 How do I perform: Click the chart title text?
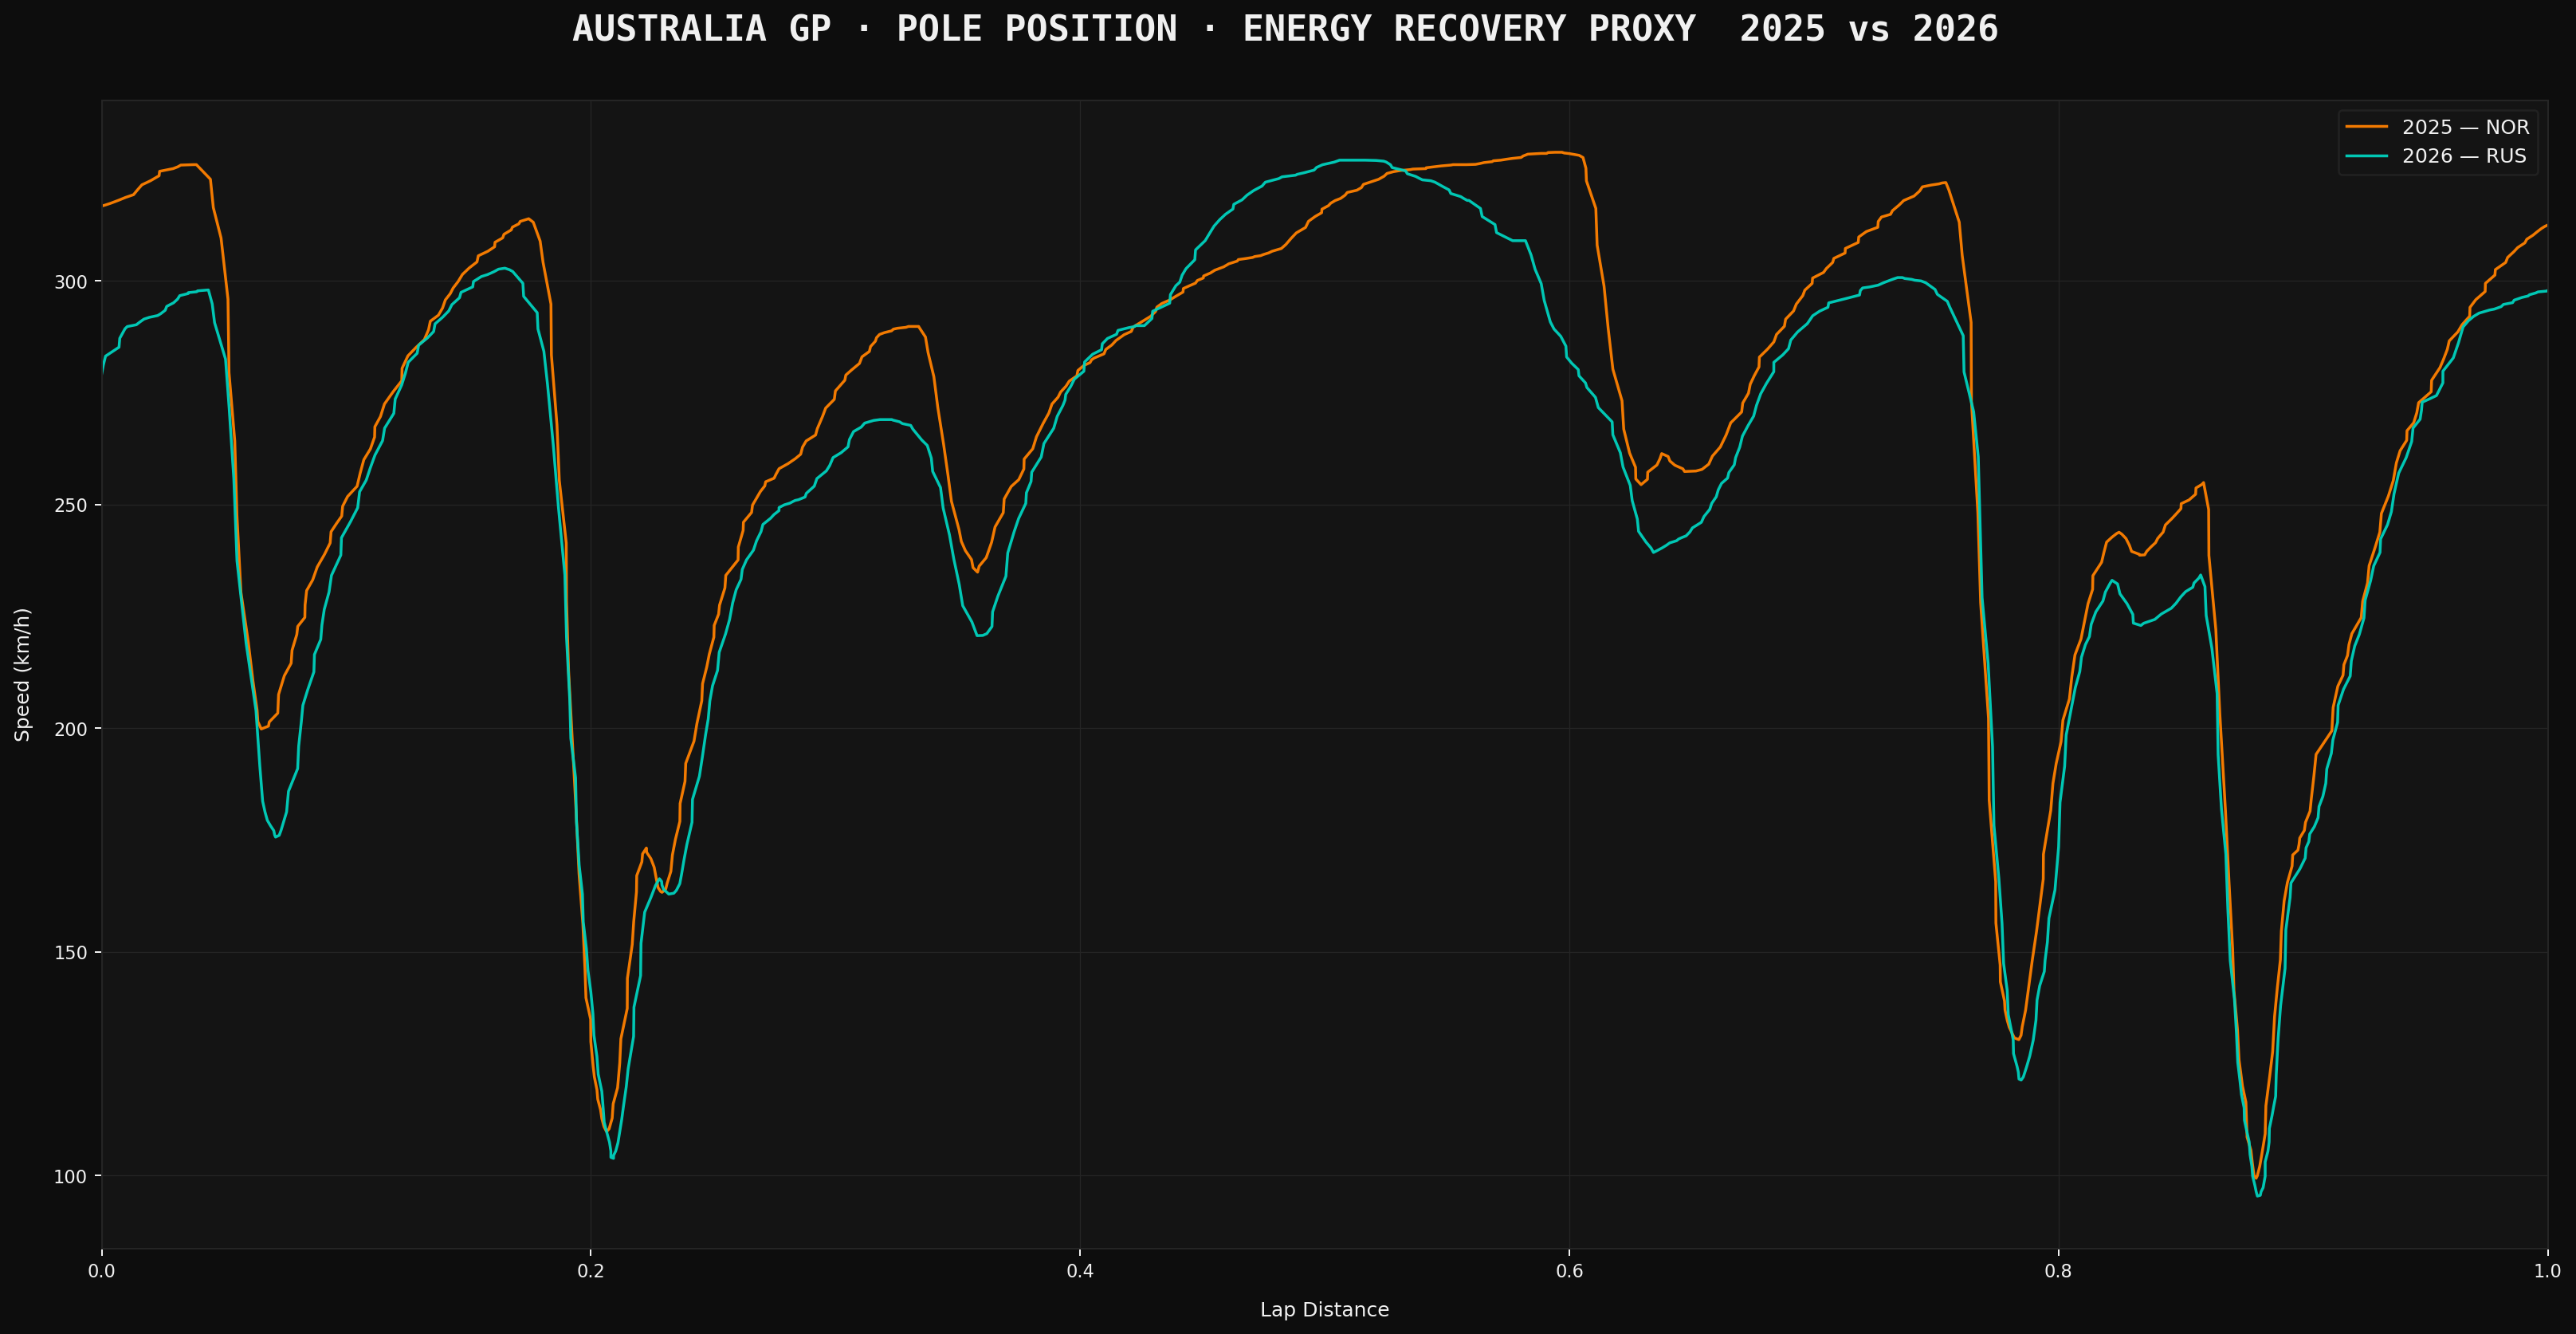(1285, 29)
